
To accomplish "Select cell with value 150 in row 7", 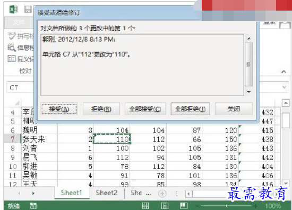I will [221, 139].
